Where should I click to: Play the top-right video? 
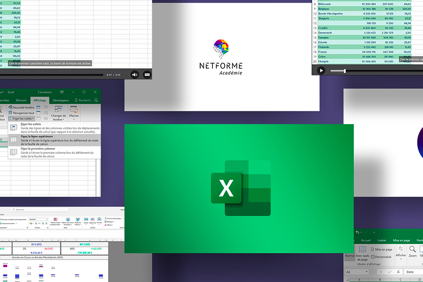click(x=321, y=70)
